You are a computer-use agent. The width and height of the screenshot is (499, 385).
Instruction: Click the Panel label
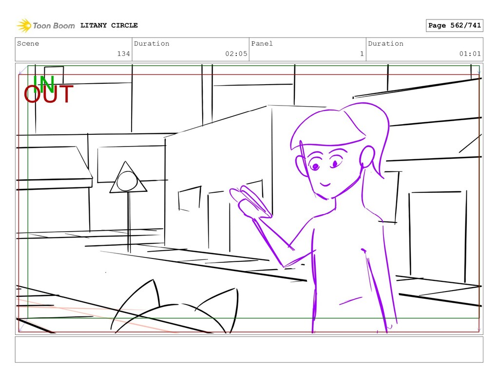pyautogui.click(x=262, y=43)
